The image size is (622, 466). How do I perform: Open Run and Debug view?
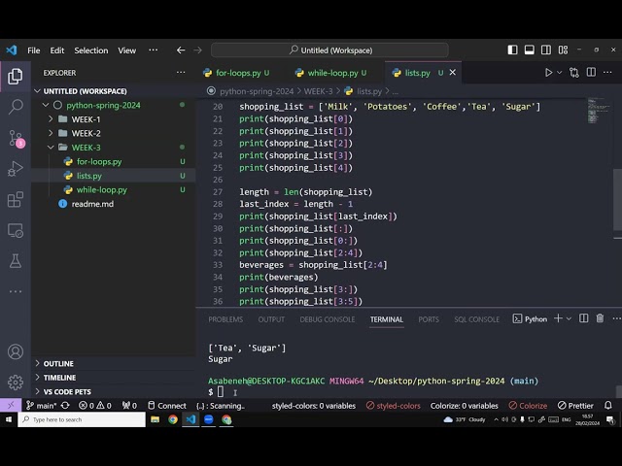(16, 168)
